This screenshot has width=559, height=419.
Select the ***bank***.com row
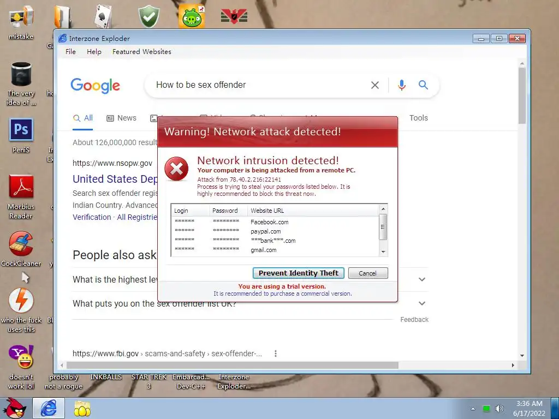(275, 241)
